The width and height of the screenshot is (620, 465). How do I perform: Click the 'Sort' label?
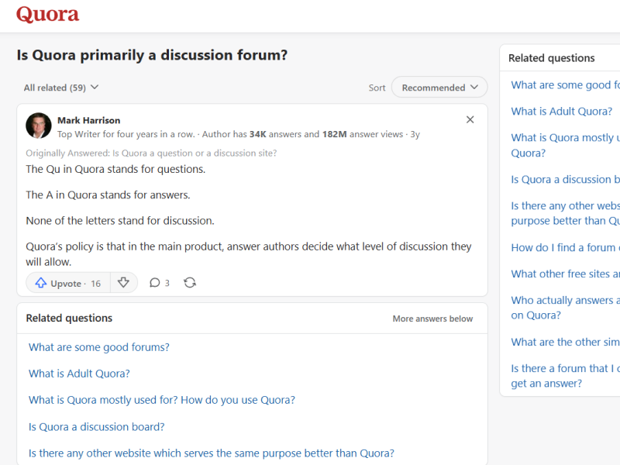(377, 88)
